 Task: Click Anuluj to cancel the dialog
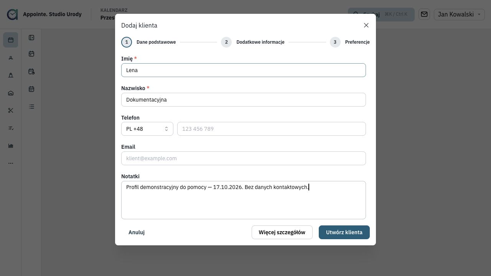point(137,232)
